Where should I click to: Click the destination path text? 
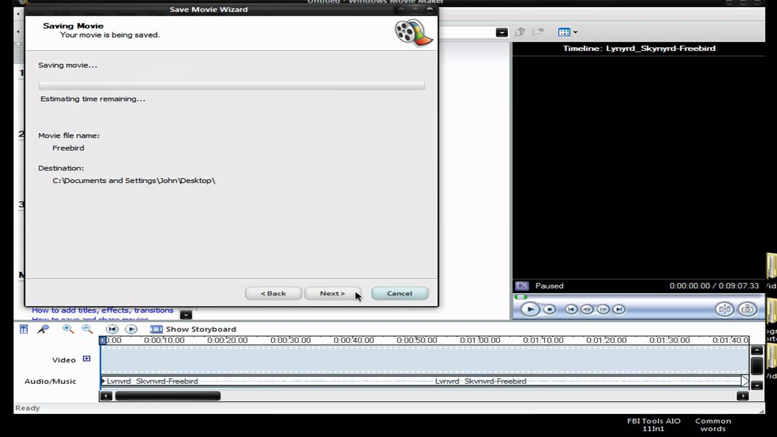(x=134, y=181)
